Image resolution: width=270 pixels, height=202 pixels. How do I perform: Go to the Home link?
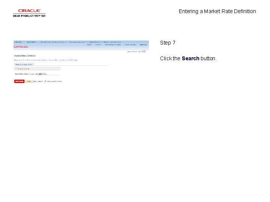click(x=89, y=45)
